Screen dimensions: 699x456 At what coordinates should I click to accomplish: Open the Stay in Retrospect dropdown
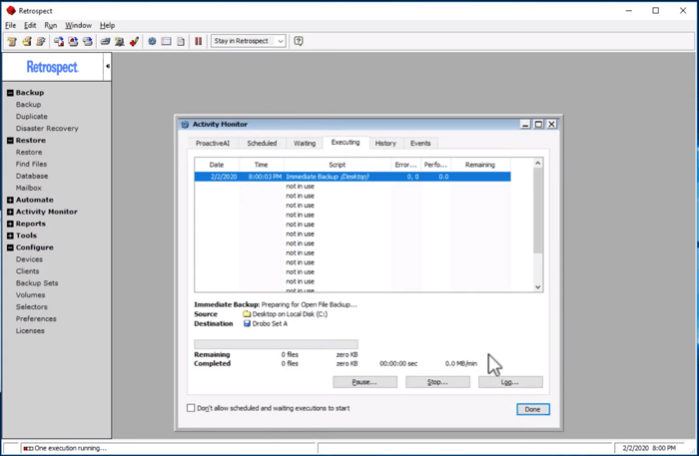point(281,41)
